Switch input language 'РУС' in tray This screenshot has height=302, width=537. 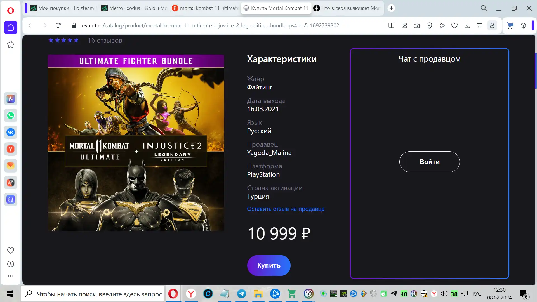[x=477, y=294]
